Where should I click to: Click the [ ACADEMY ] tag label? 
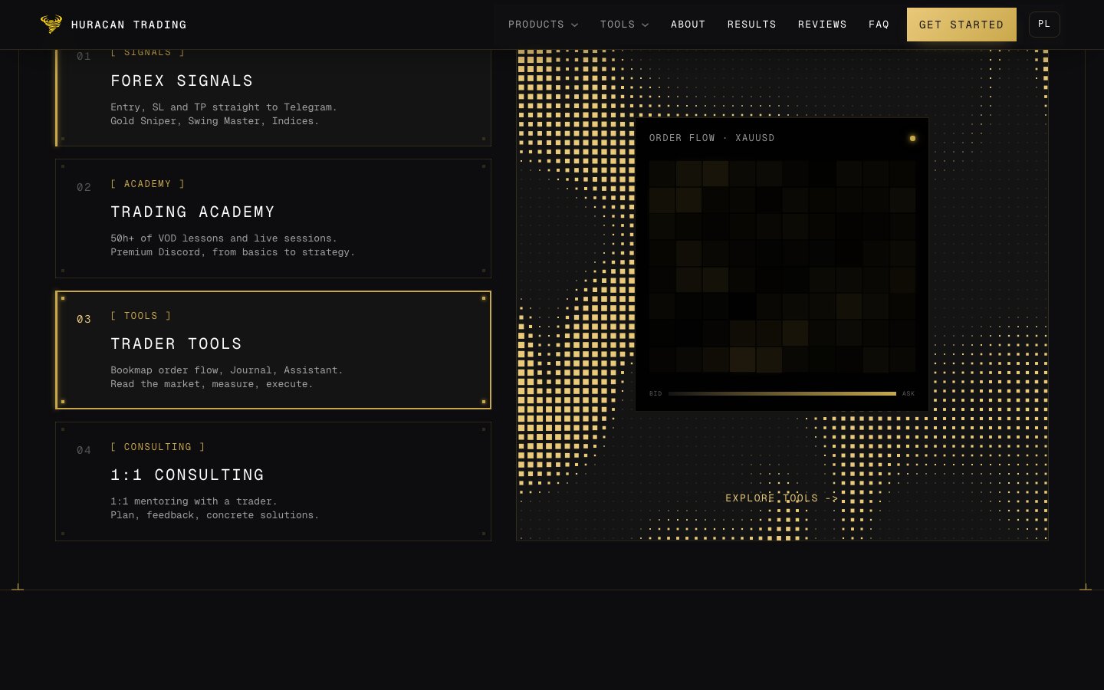coord(147,184)
